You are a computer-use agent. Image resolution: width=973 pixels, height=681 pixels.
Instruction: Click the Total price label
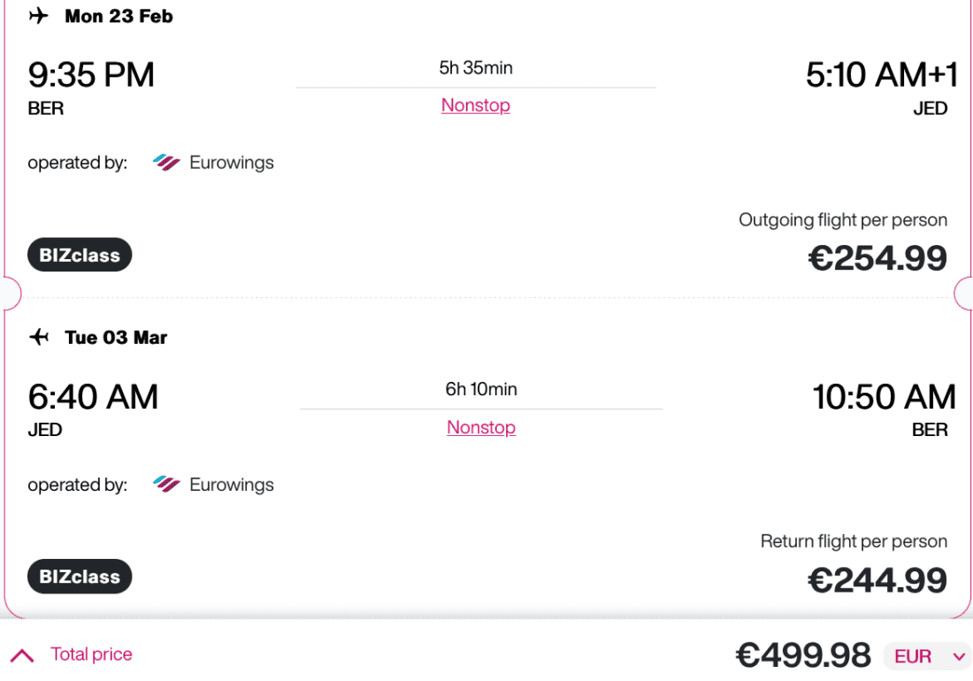[91, 654]
